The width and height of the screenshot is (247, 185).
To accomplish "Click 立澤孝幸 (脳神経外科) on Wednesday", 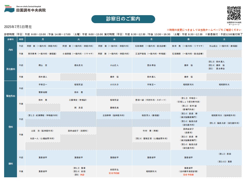I will [x=114, y=115].
